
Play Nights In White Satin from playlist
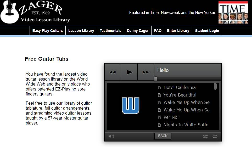(x=186, y=125)
